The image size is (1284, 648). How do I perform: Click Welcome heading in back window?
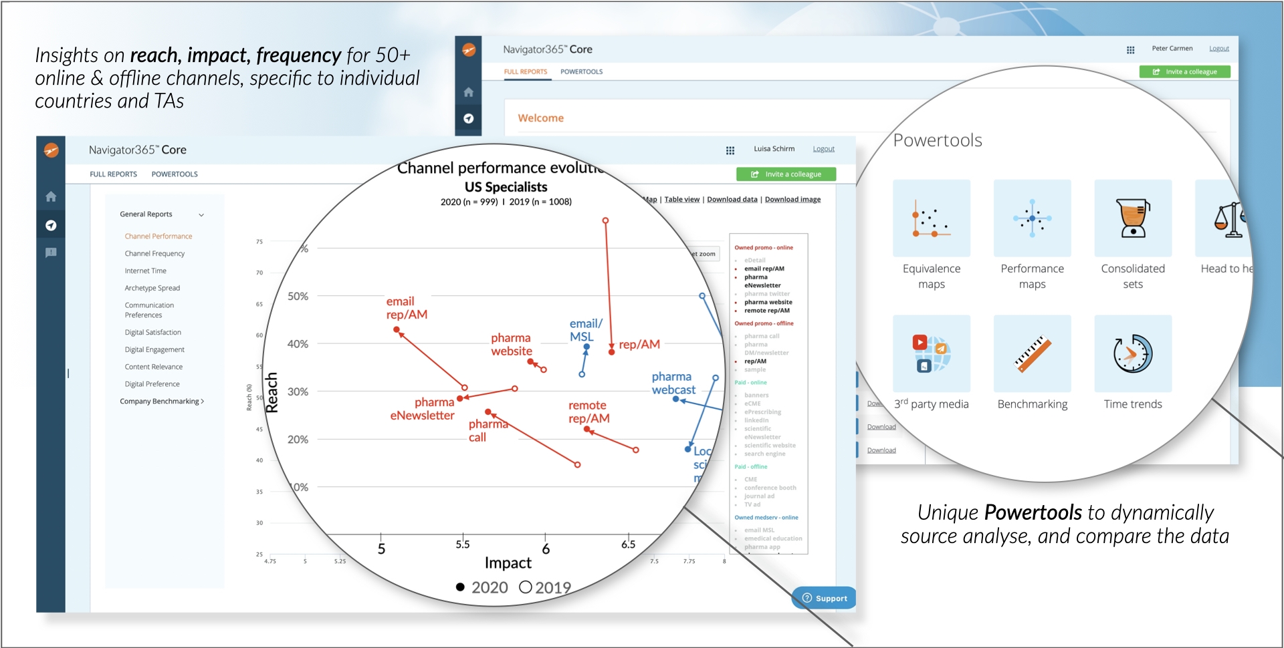pyautogui.click(x=540, y=118)
